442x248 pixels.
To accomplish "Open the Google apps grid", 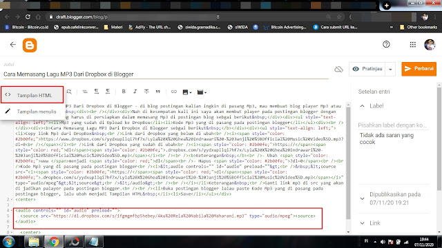I will [x=413, y=44].
